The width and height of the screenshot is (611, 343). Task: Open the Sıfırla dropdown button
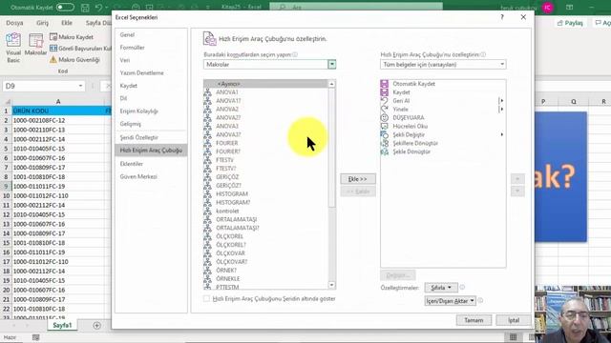click(x=441, y=288)
